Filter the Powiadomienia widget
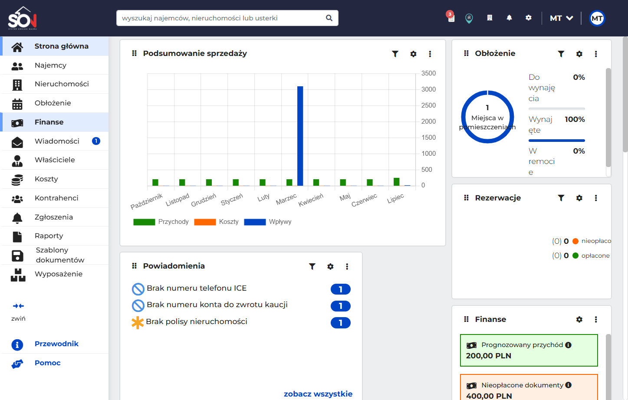This screenshot has width=628, height=400. 312,266
